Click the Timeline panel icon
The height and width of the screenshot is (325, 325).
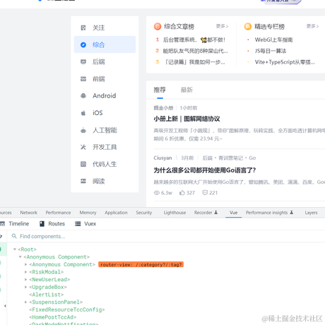point(2,224)
